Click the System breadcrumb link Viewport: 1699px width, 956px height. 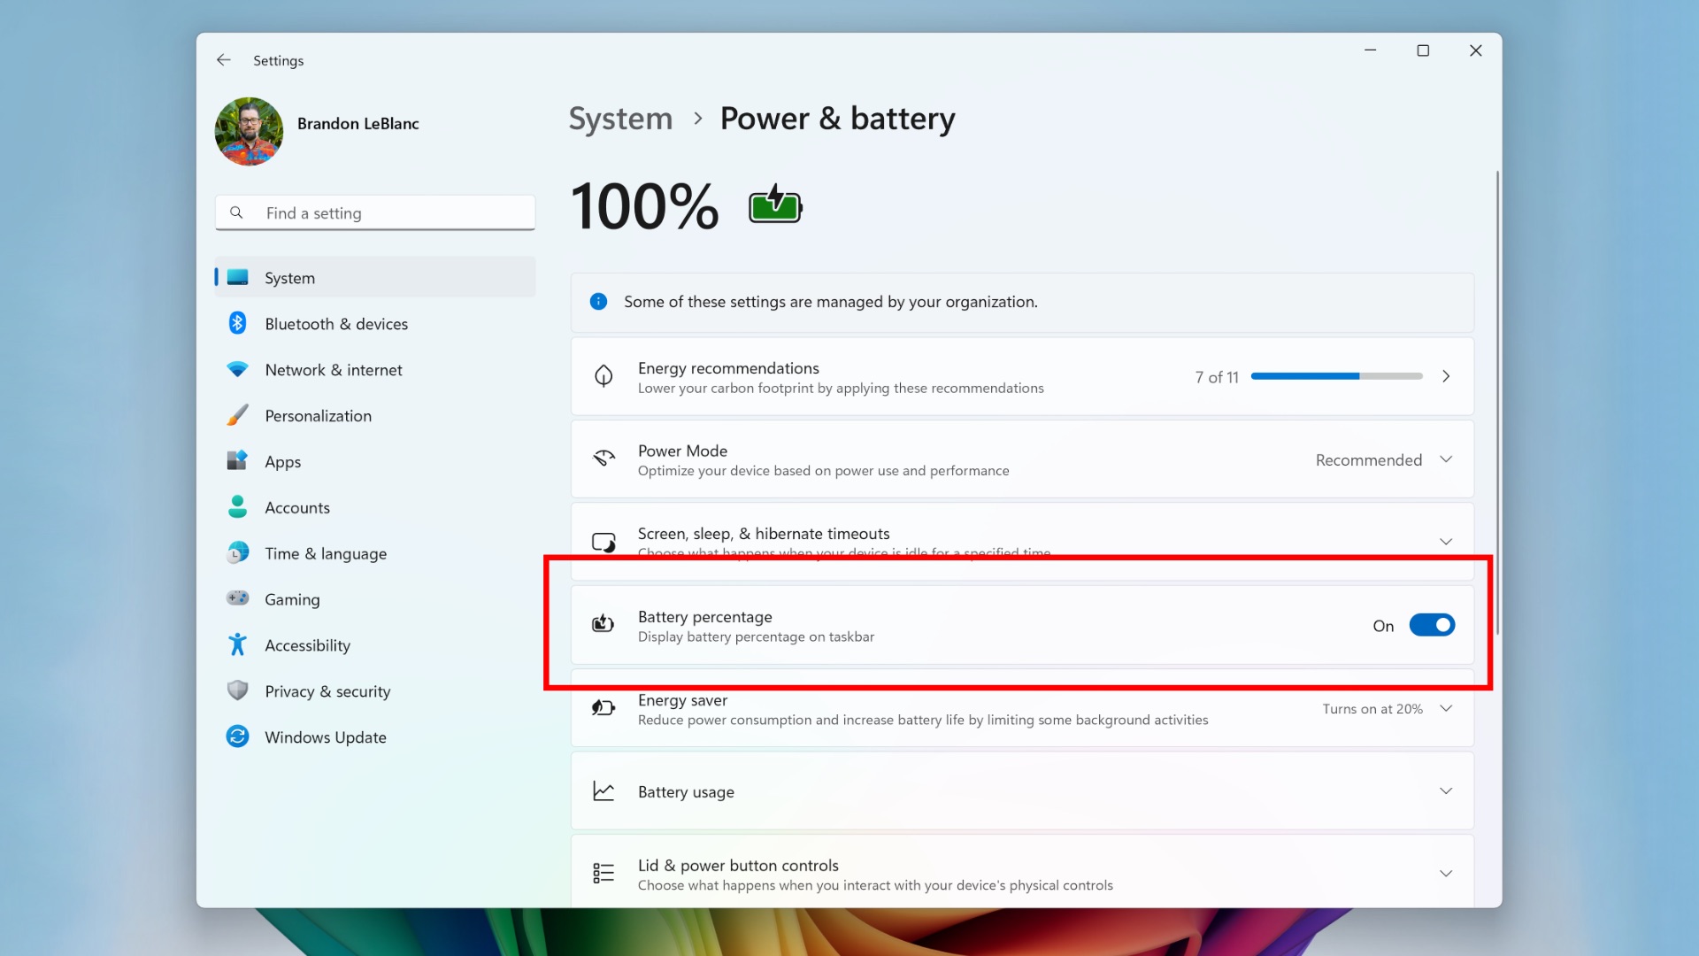pos(620,119)
